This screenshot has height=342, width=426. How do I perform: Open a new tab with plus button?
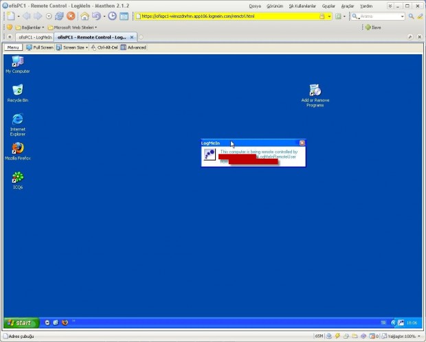coord(141,37)
